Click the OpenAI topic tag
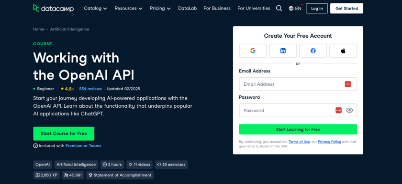Viewport: 402px width, 184px height. pos(43,164)
